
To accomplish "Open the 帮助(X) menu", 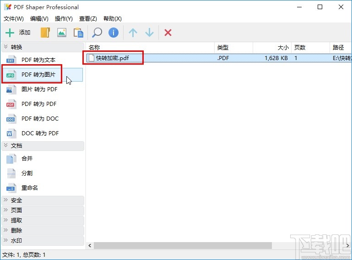I will coord(113,19).
